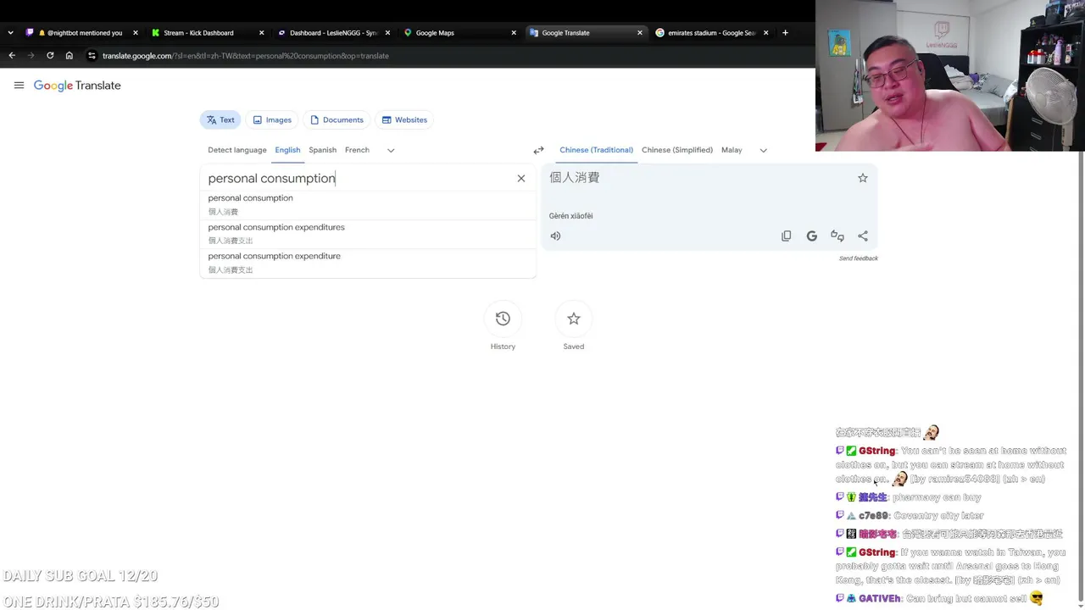Expand the source language list chevron
Screen dimensions: 1085x610
(x=391, y=150)
